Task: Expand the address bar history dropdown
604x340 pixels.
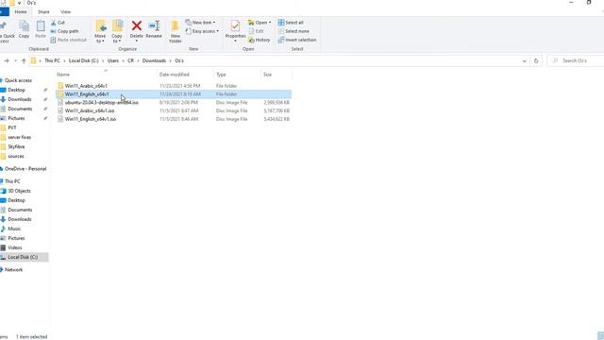Action: (x=524, y=60)
